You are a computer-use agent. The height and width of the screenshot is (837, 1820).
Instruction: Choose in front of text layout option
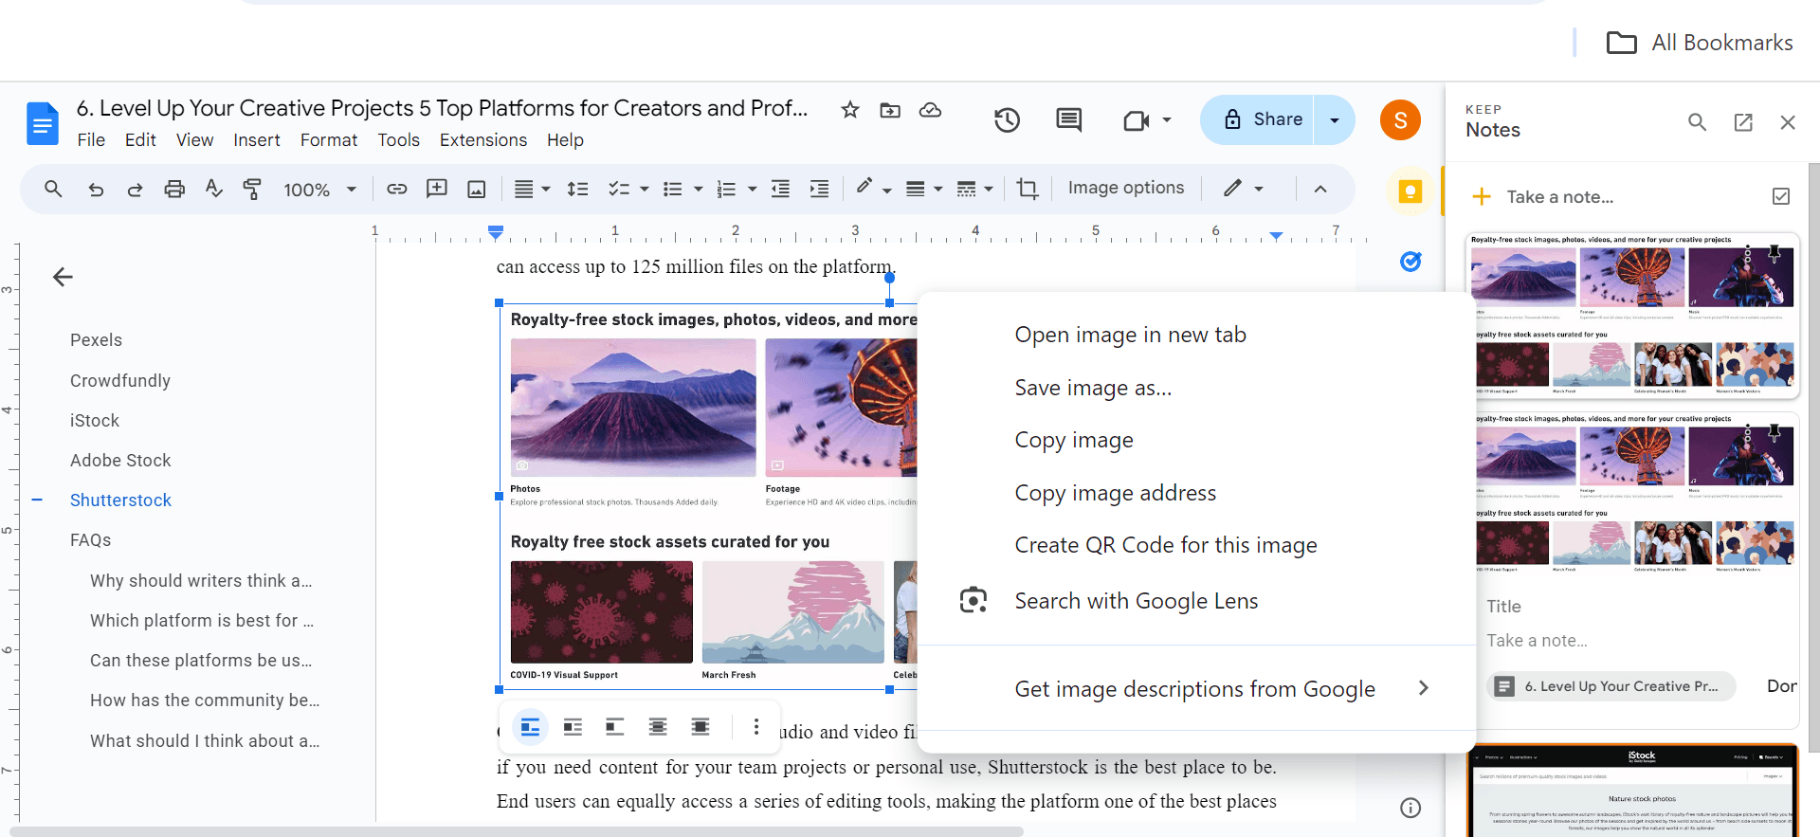(701, 727)
